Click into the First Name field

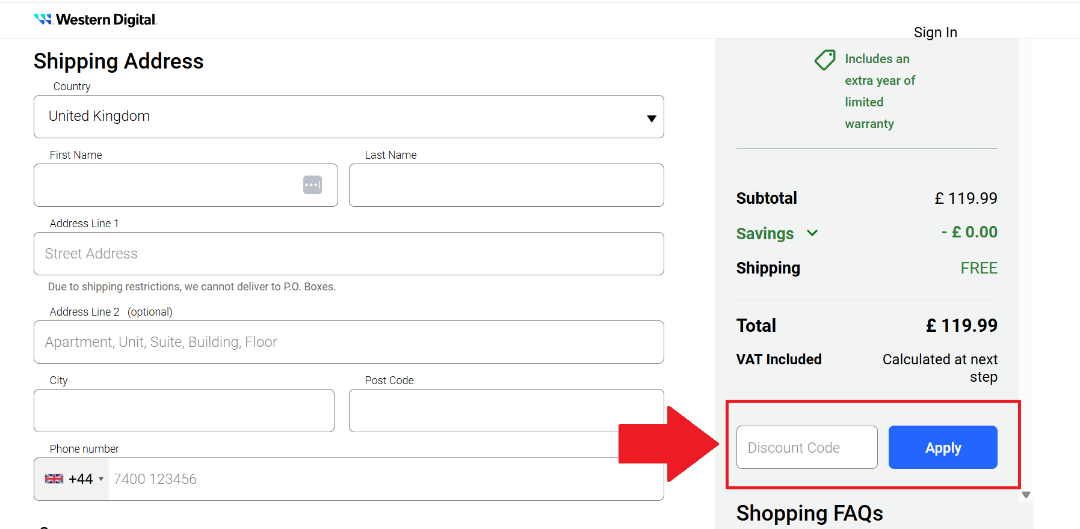point(168,185)
